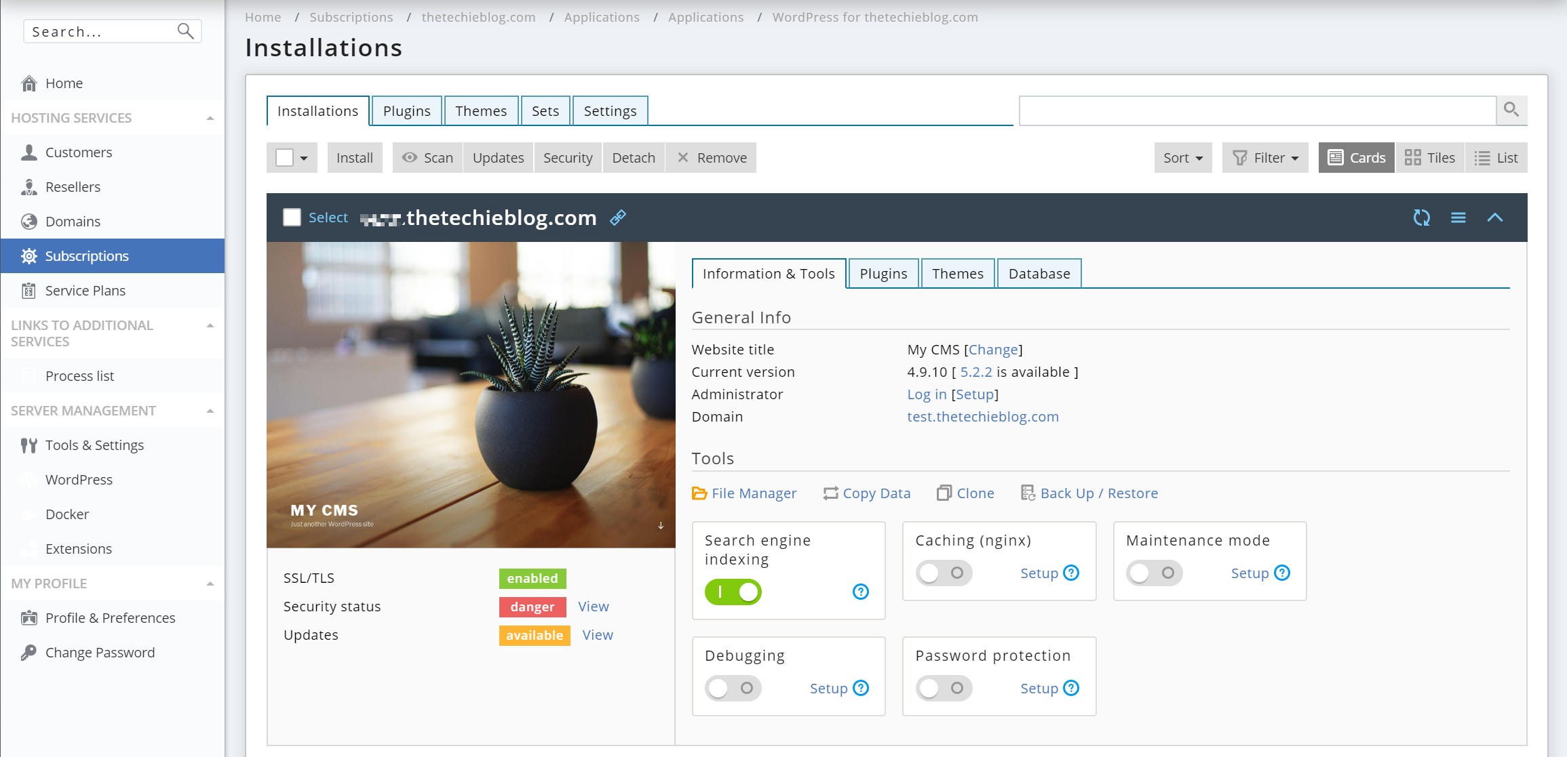Viewport: 1567px width, 757px height.
Task: Click the website preview screenshot thumbnail
Action: tap(471, 394)
